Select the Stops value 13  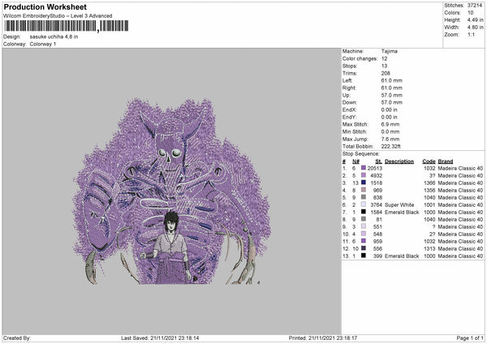click(x=384, y=66)
